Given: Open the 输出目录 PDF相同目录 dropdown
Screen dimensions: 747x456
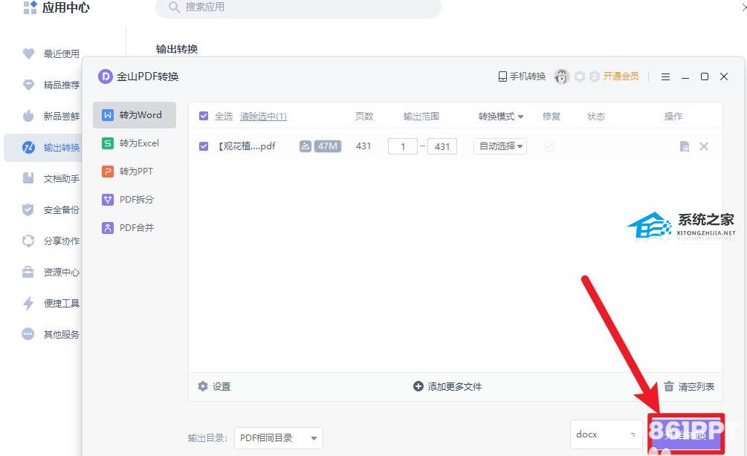Looking at the screenshot, I should pos(279,438).
